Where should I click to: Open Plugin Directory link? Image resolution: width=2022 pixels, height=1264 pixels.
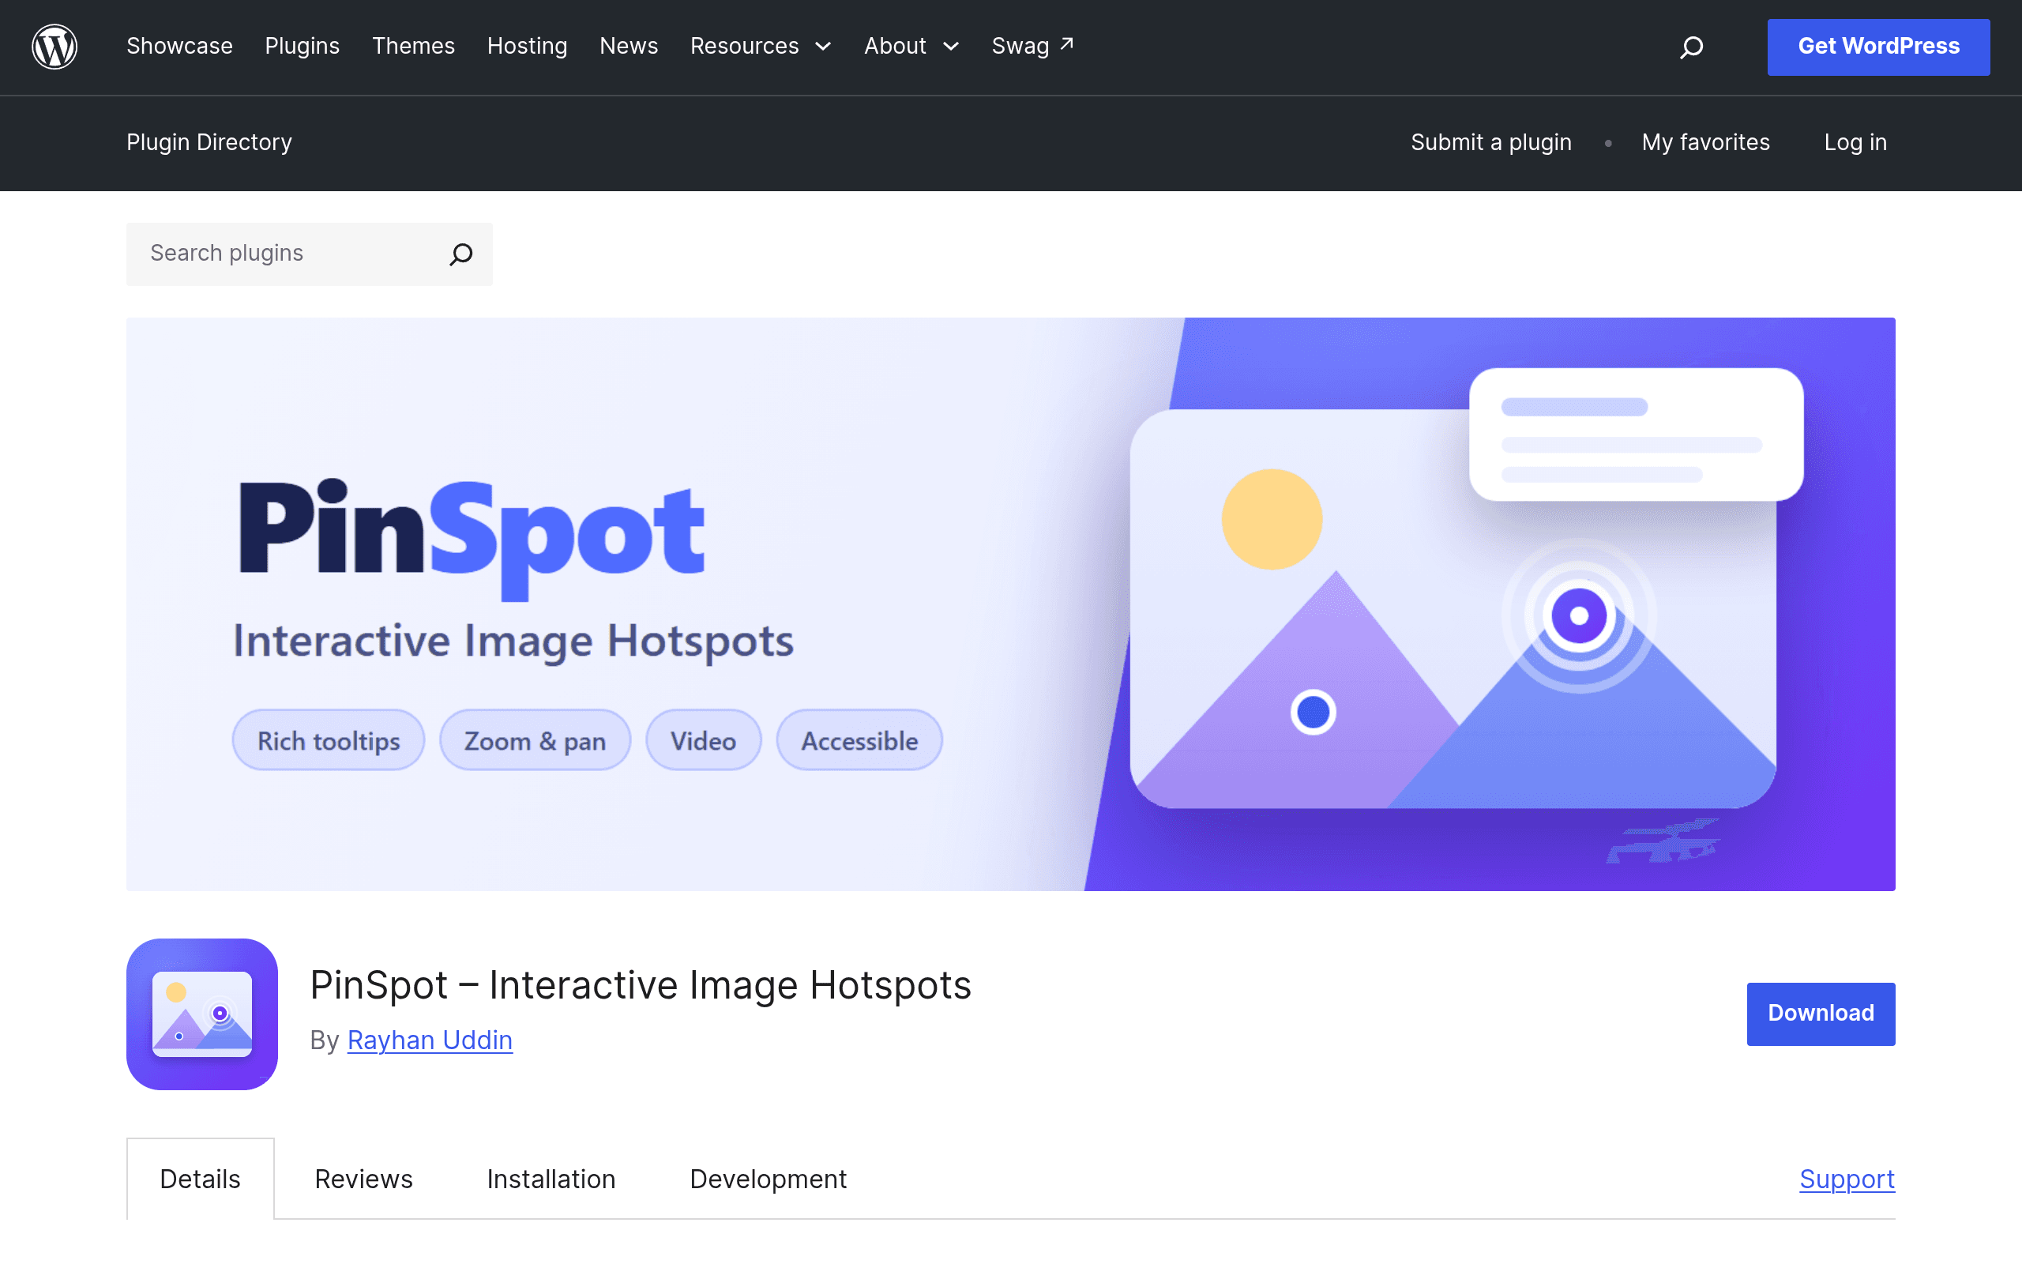(x=209, y=142)
